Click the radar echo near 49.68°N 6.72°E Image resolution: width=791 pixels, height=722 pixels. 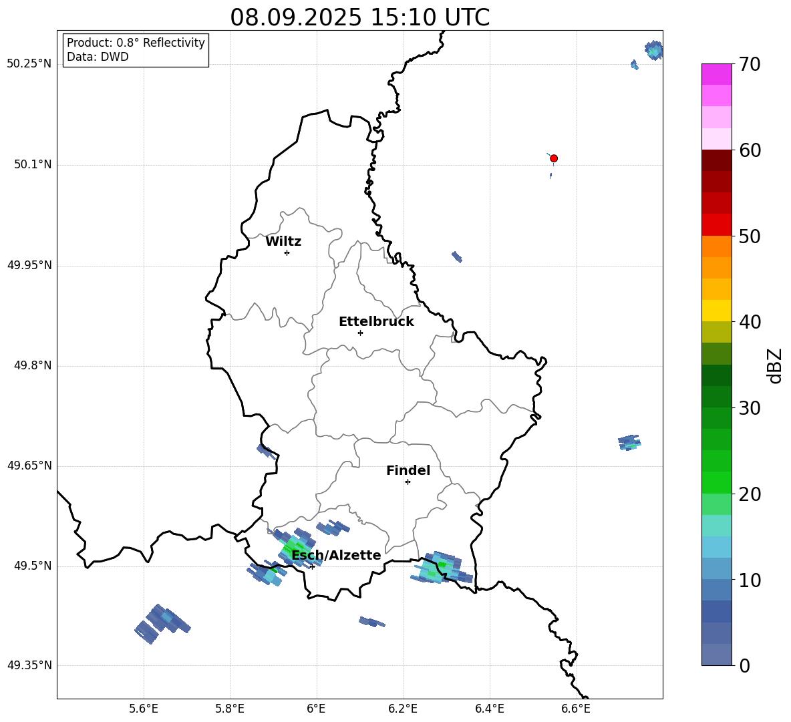pyautogui.click(x=629, y=442)
